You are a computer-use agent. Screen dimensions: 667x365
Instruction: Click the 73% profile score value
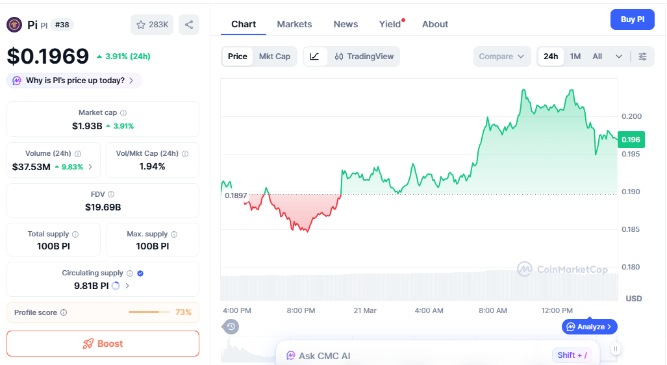(183, 312)
